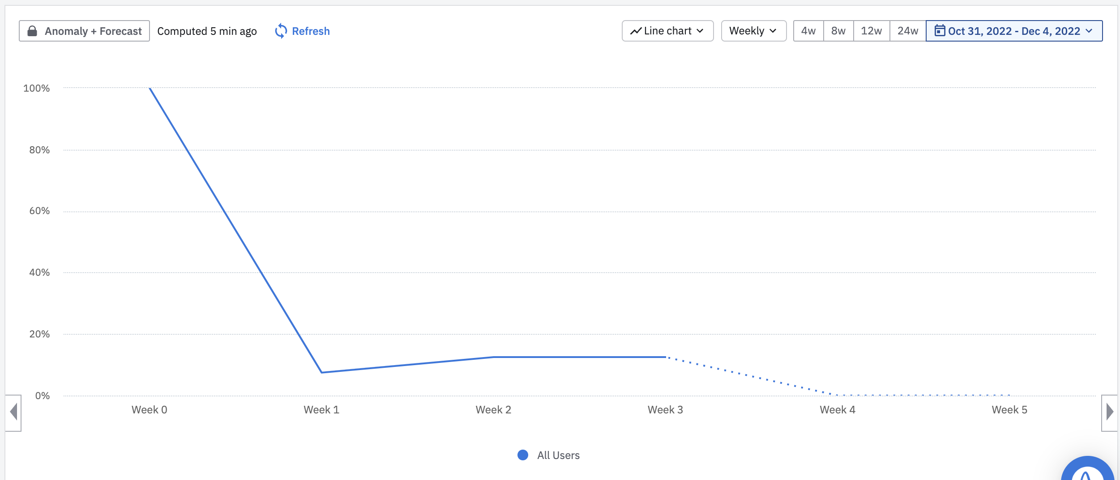The height and width of the screenshot is (480, 1120).
Task: Click the line chart trend icon
Action: point(636,31)
